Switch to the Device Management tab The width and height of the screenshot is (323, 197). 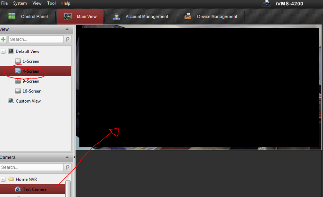point(211,17)
